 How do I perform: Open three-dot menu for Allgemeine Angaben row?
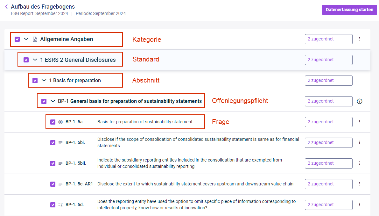pyautogui.click(x=359, y=39)
